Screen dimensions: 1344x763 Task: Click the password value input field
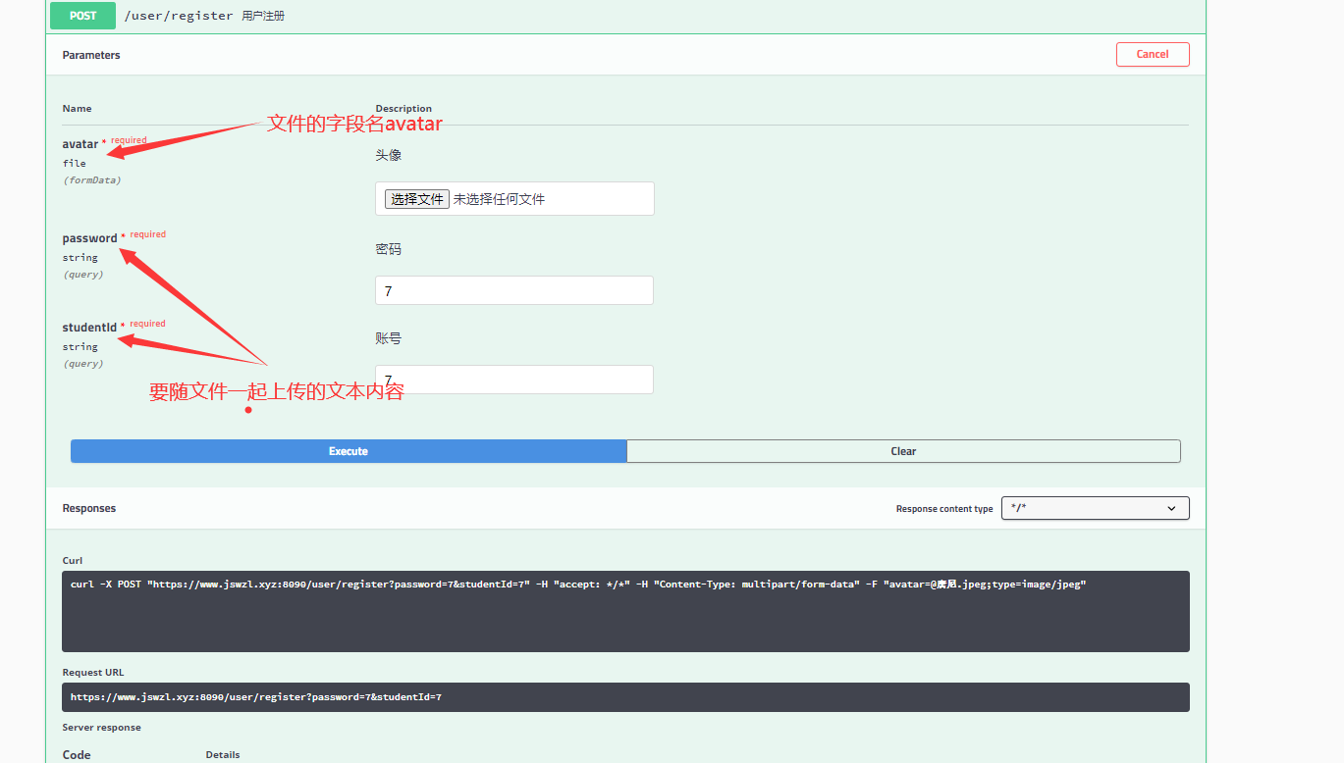point(514,291)
